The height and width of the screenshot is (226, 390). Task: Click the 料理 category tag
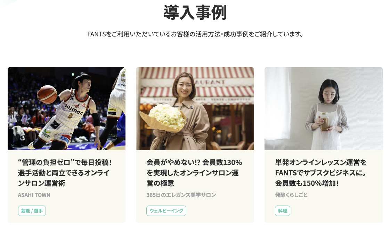pyautogui.click(x=283, y=211)
